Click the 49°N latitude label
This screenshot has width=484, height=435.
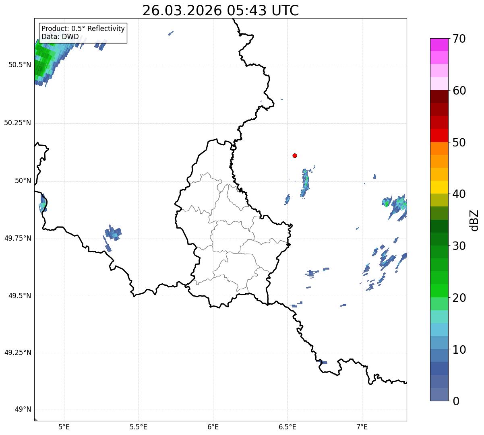[23, 410]
